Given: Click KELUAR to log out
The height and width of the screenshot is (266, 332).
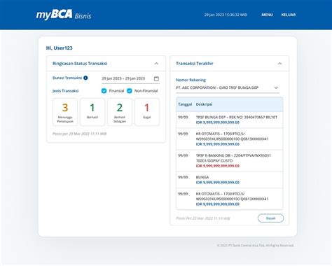Looking at the screenshot, I should pos(289,15).
